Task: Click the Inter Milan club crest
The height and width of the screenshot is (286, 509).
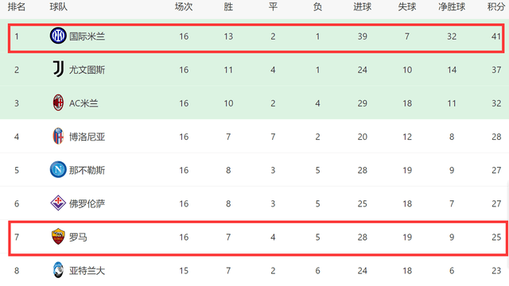Action: click(x=58, y=36)
